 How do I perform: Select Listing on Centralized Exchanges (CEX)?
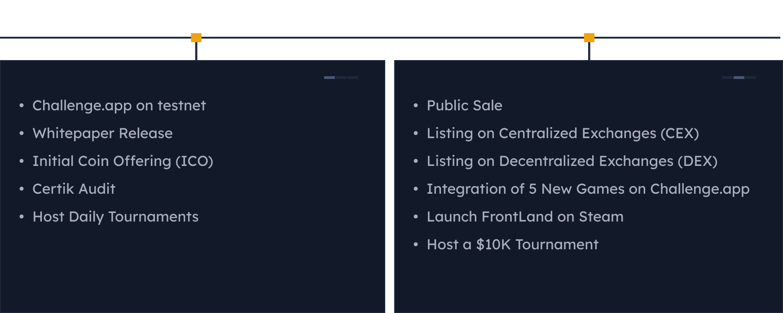(x=563, y=133)
